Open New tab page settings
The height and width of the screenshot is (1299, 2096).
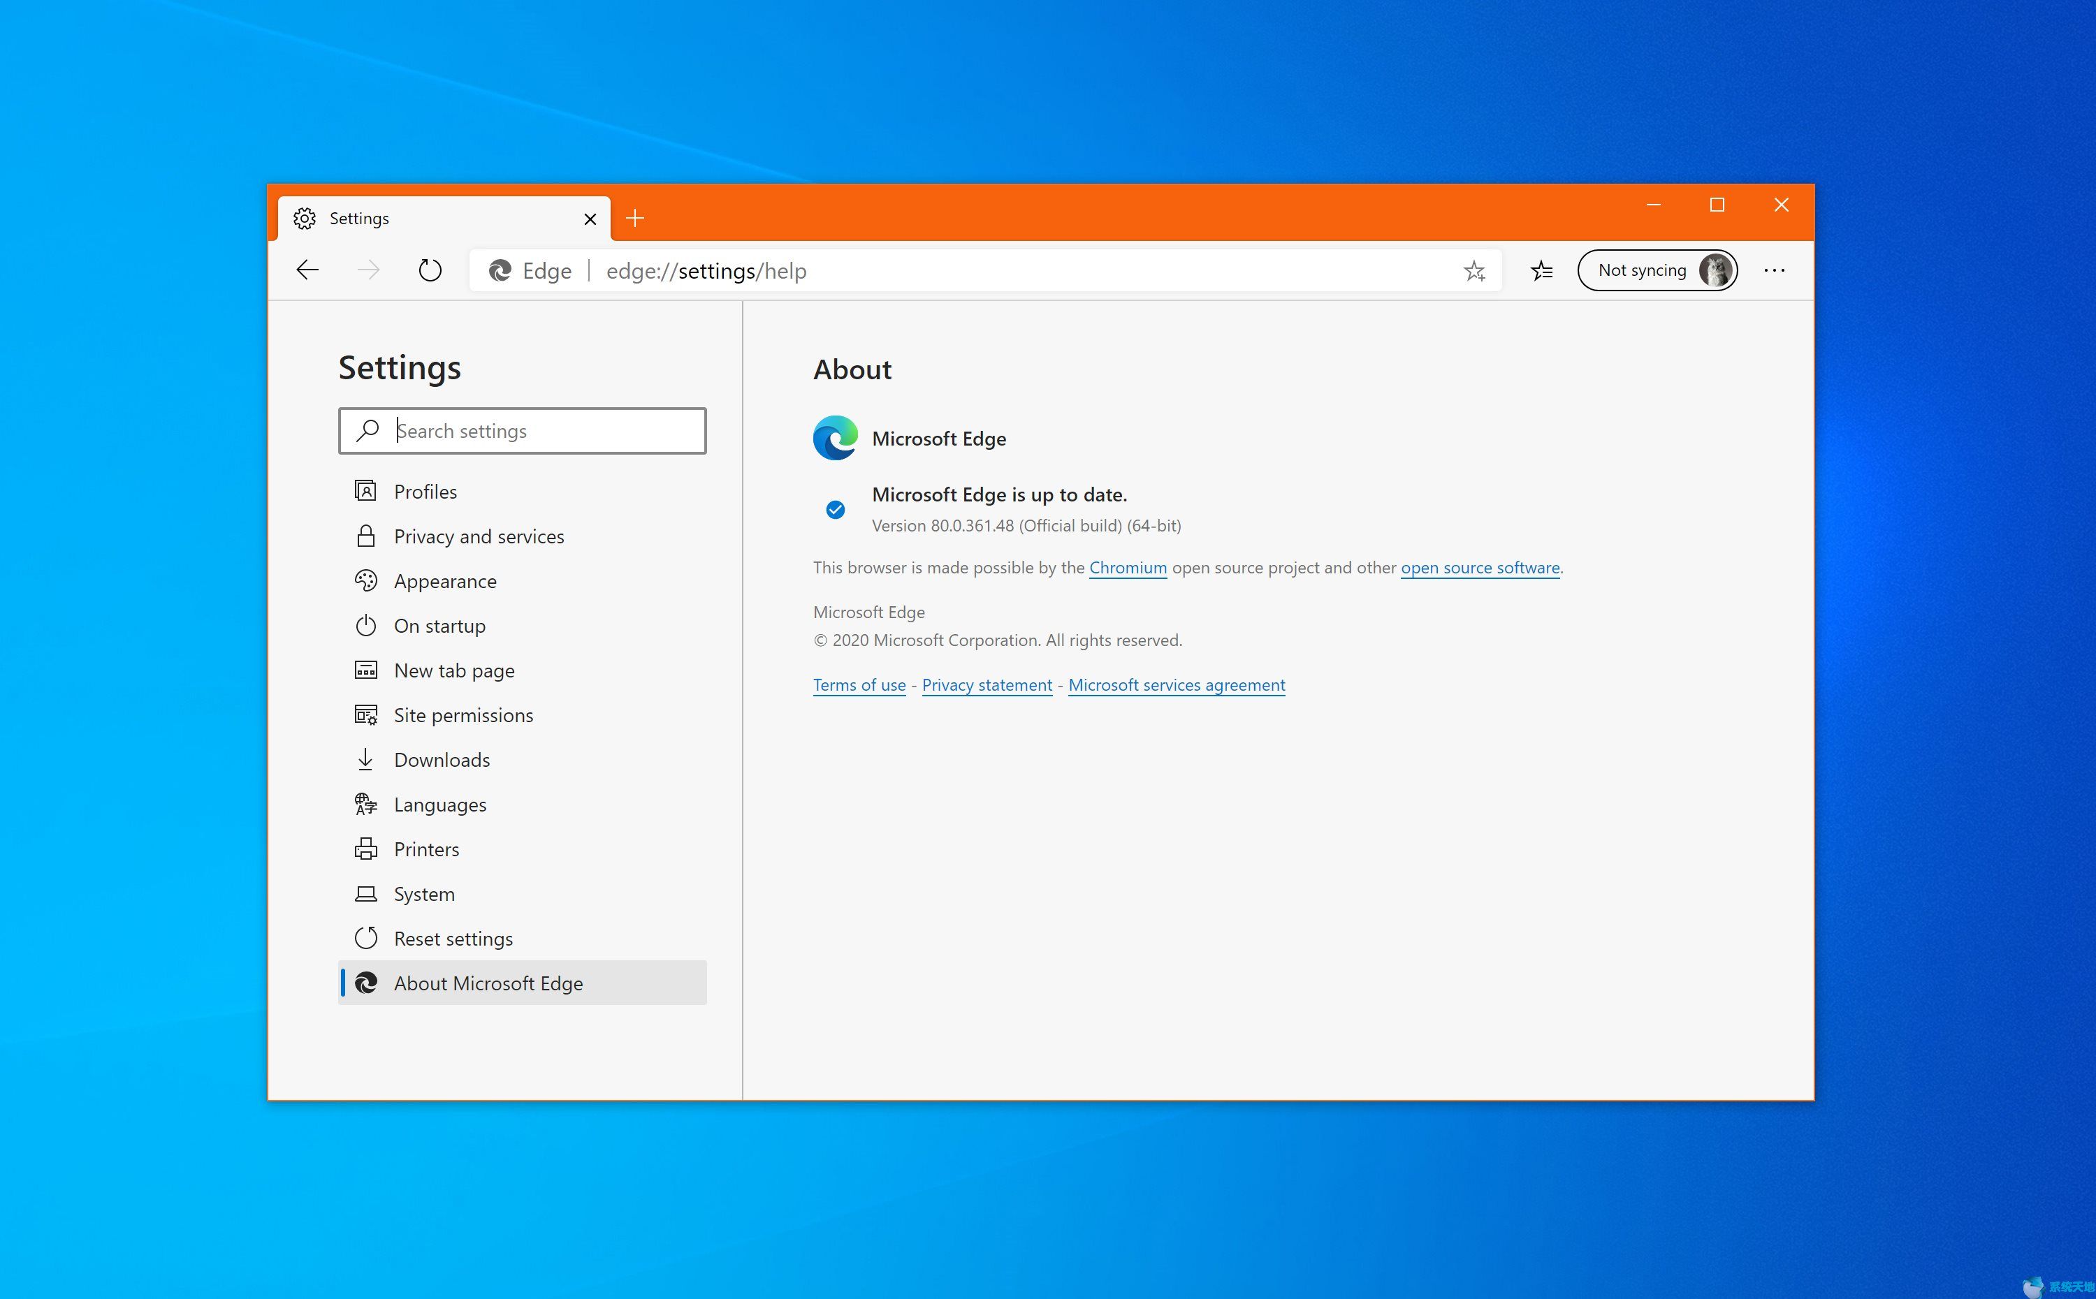523,670
